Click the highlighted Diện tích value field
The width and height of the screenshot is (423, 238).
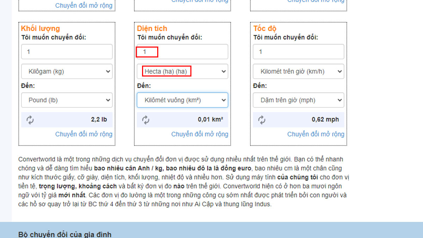point(147,51)
